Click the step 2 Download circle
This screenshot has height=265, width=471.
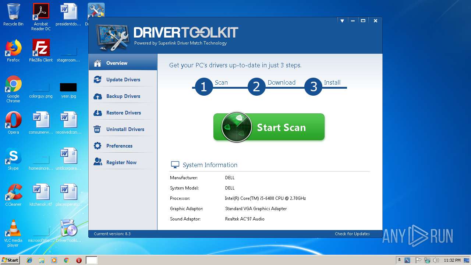[x=256, y=86]
